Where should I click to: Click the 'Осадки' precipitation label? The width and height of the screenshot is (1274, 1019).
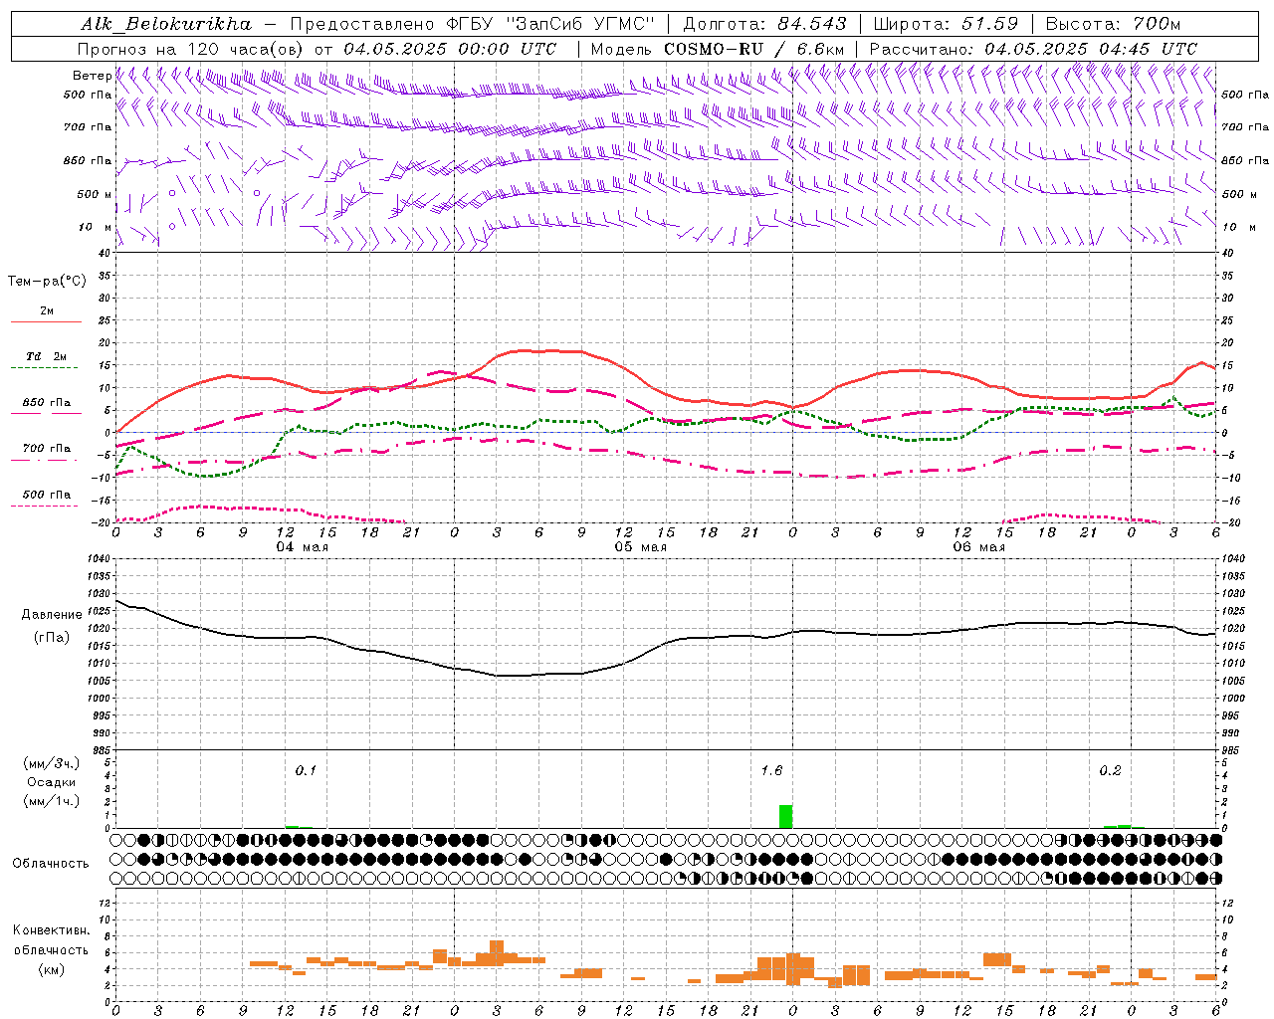pyautogui.click(x=52, y=782)
